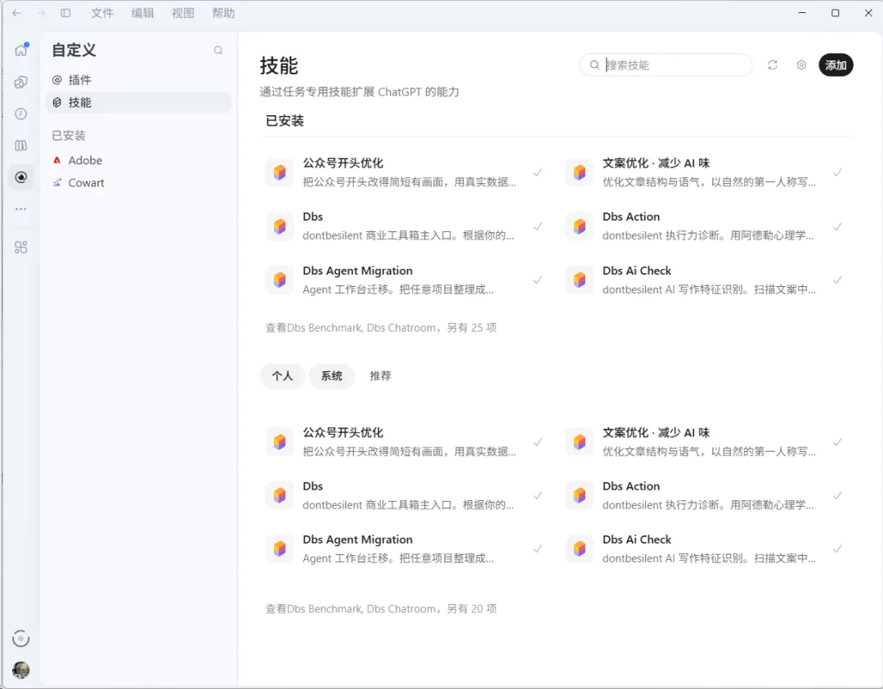The height and width of the screenshot is (689, 883).
Task: Click installed 公众号开头优化 skill icon
Action: [280, 172]
